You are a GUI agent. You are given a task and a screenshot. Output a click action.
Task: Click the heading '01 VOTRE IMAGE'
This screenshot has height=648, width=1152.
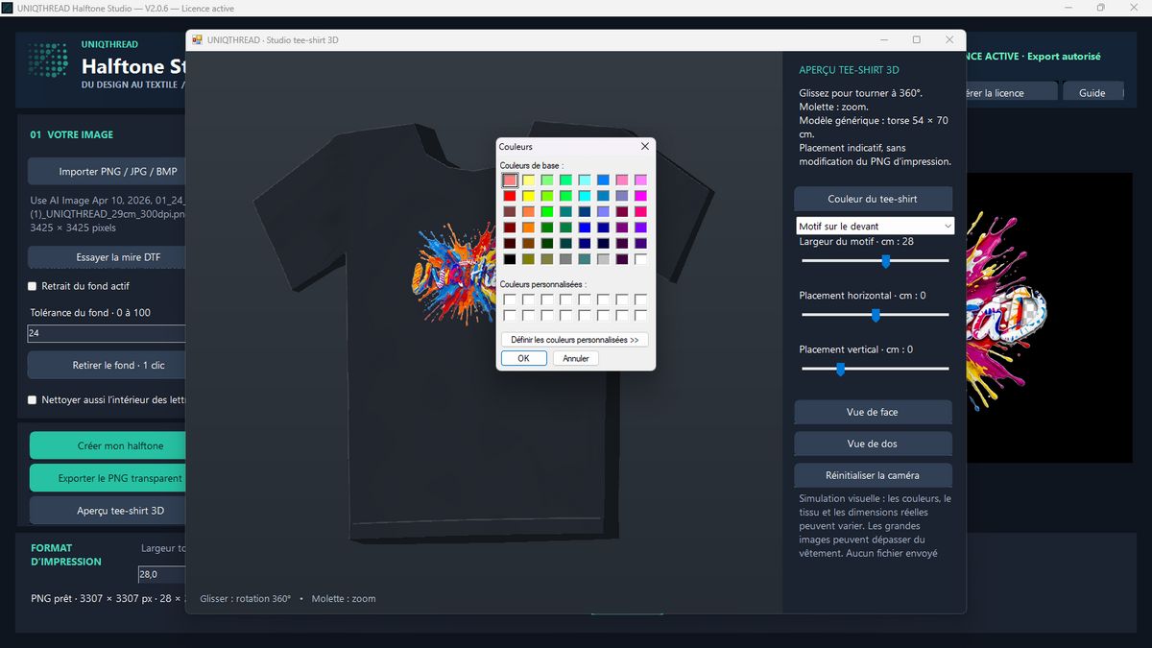point(72,135)
